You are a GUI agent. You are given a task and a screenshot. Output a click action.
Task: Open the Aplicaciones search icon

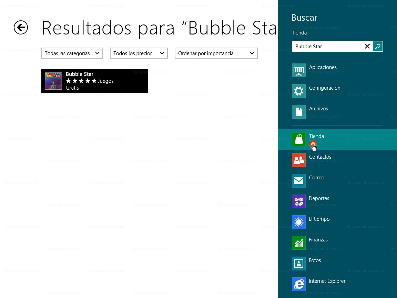[299, 70]
